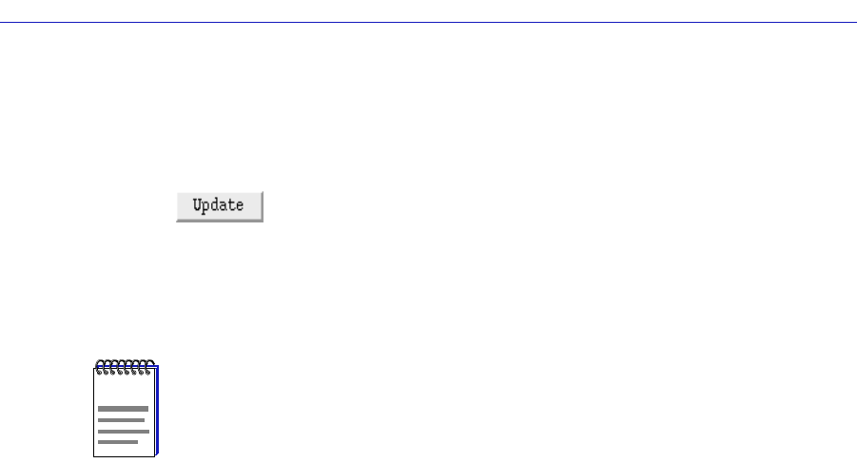The width and height of the screenshot is (857, 463).
Task: Click the blank white area of notepad page
Action: click(x=124, y=390)
